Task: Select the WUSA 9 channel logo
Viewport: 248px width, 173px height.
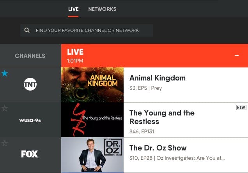Action: [30, 121]
